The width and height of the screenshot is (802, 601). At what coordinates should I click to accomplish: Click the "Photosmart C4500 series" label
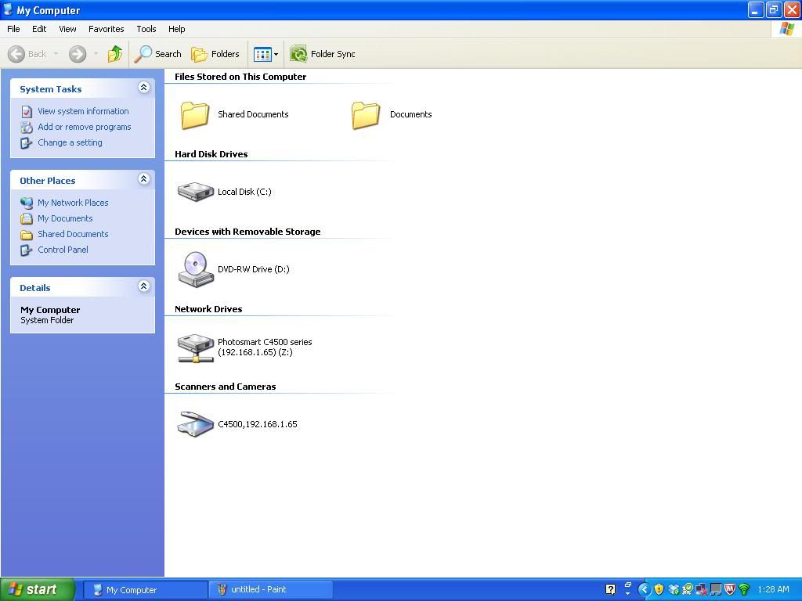pos(265,342)
